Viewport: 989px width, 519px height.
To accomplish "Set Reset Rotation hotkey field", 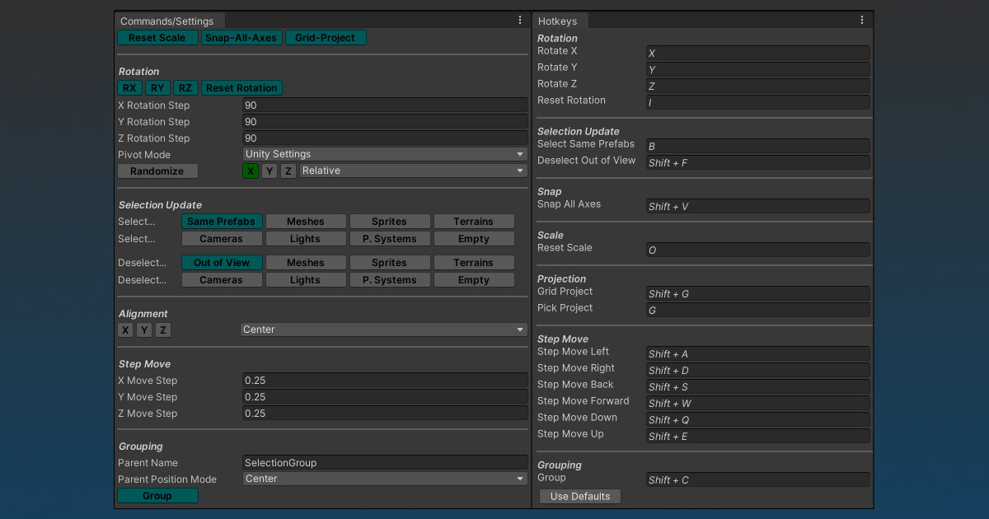I will (x=758, y=102).
